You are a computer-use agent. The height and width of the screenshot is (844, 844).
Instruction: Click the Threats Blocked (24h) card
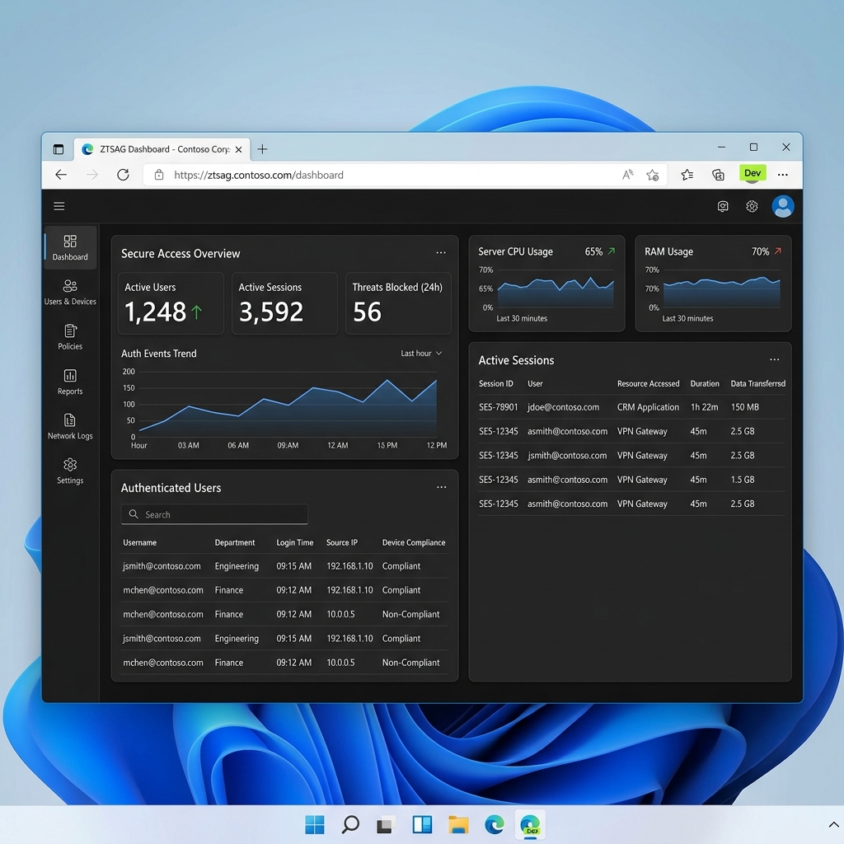click(x=398, y=303)
